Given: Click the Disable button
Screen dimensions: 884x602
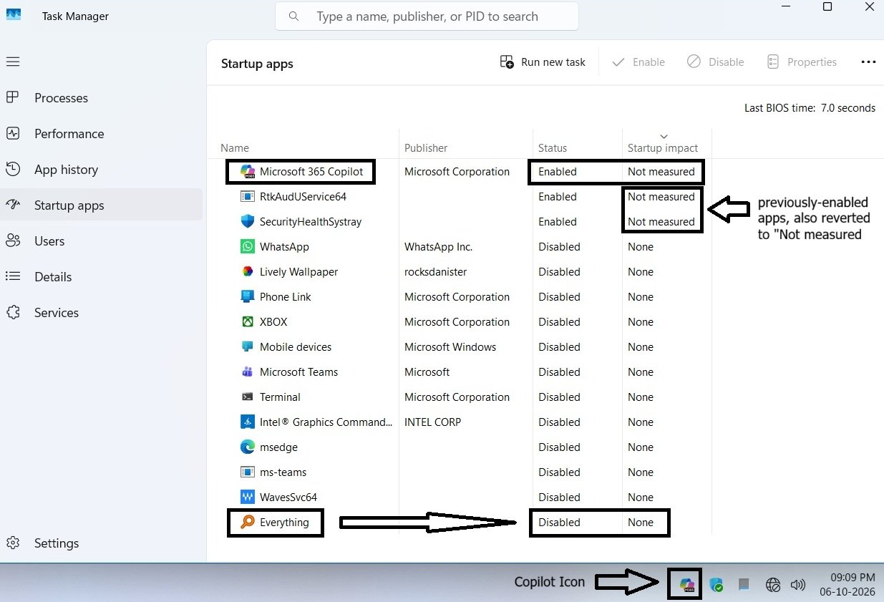Looking at the screenshot, I should click(x=716, y=62).
